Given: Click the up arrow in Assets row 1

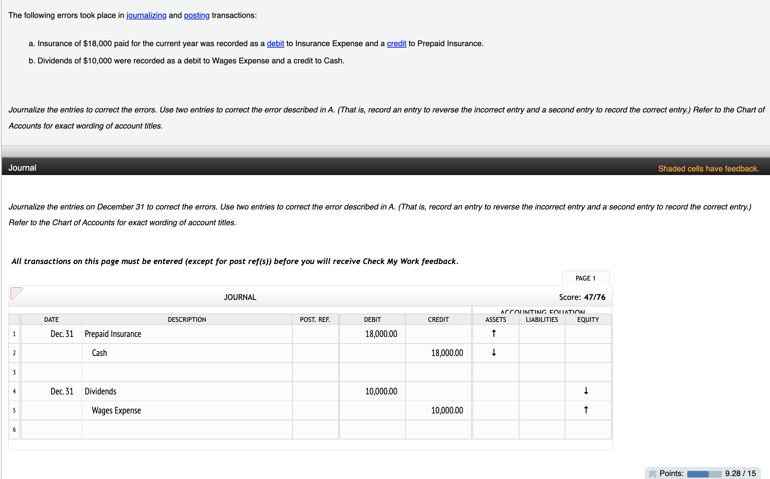Looking at the screenshot, I should (x=494, y=333).
